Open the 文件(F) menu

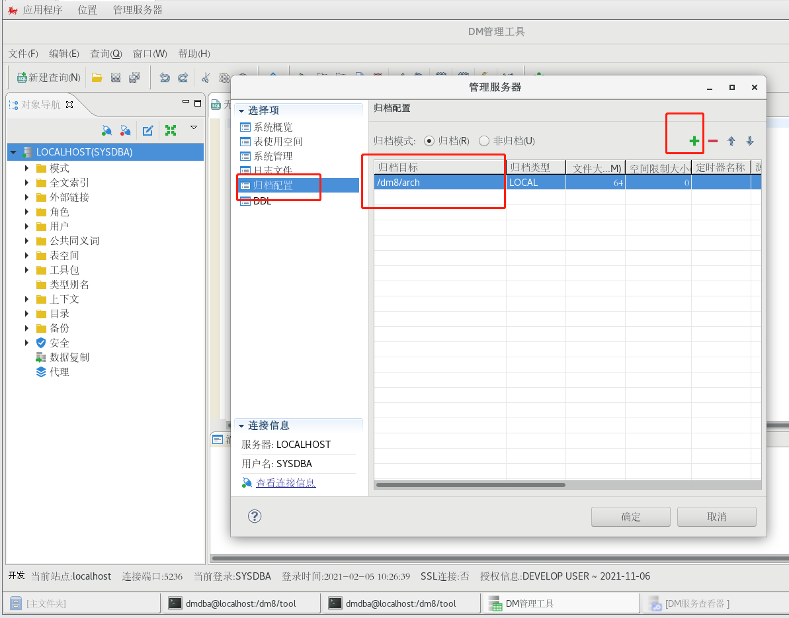coord(23,54)
